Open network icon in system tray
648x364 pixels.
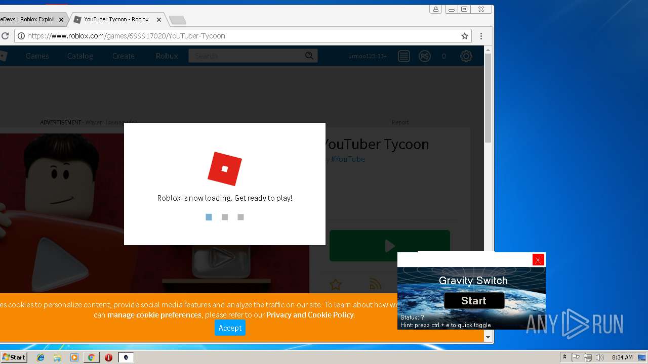[x=588, y=357]
